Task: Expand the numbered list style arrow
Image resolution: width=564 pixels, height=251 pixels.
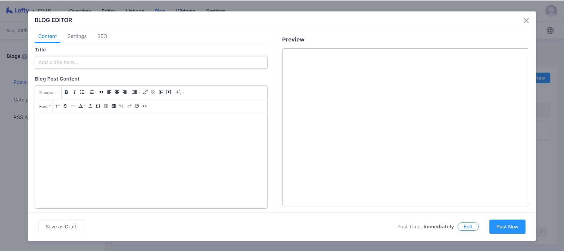Action: tap(96, 92)
